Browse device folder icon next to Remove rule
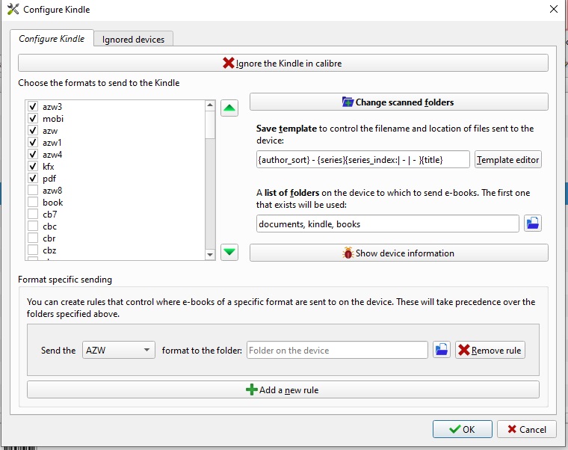The image size is (568, 450). (442, 350)
